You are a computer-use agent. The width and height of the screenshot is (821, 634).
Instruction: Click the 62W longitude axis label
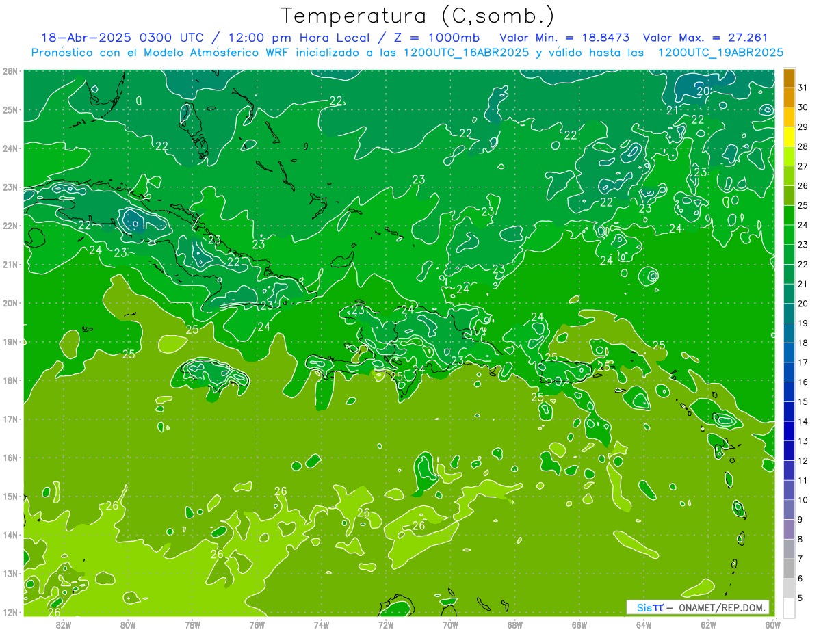coord(709,624)
